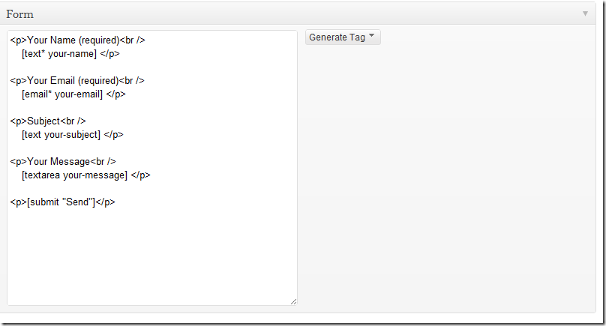Click the empty area below the submit line

[152, 255]
